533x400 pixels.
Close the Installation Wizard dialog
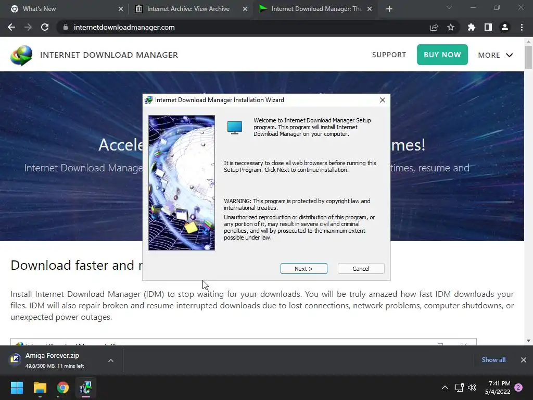pos(383,100)
